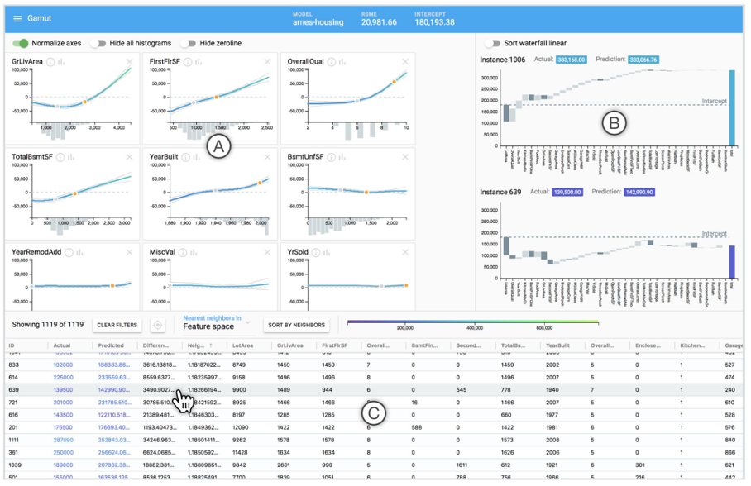
Task: Click info icon on GrLivArea chart
Action: pyautogui.click(x=51, y=62)
